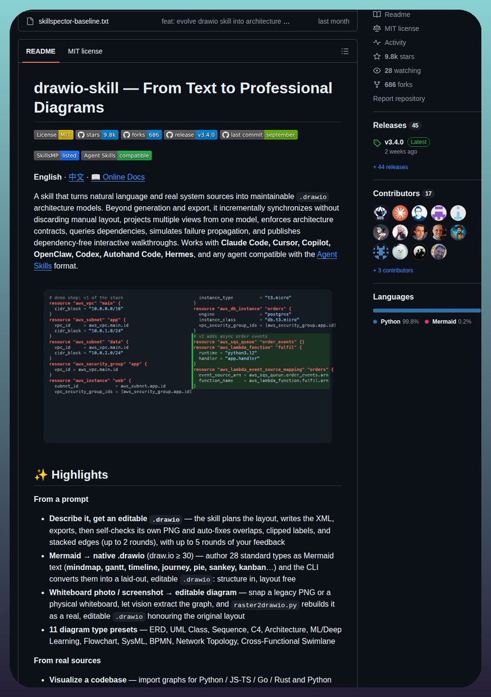The image size is (491, 697).
Task: Open the Contributors 17 heading
Action: pyautogui.click(x=403, y=193)
